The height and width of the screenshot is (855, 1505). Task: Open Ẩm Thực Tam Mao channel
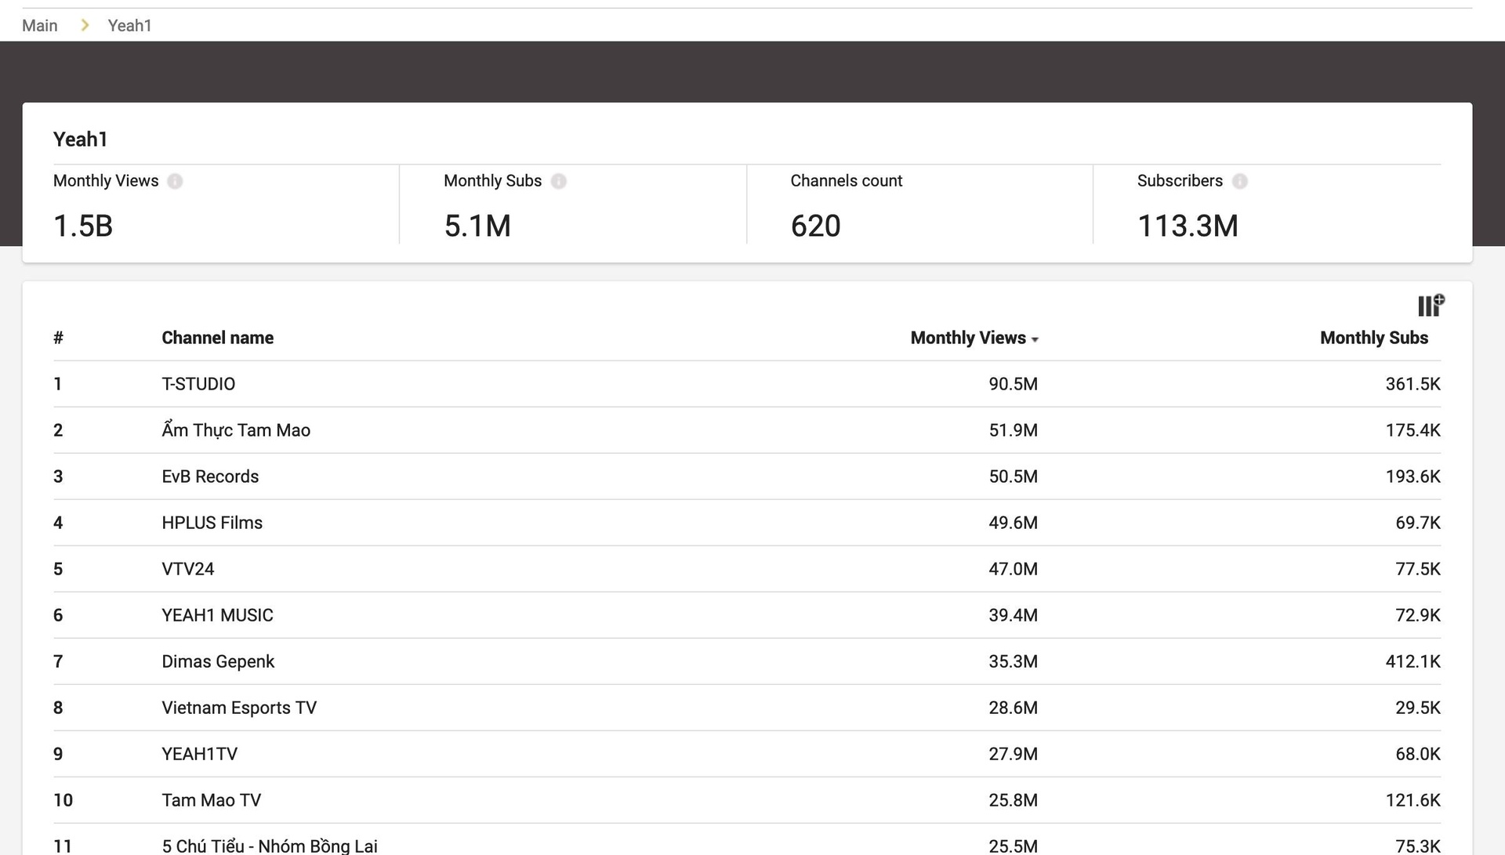click(x=236, y=429)
